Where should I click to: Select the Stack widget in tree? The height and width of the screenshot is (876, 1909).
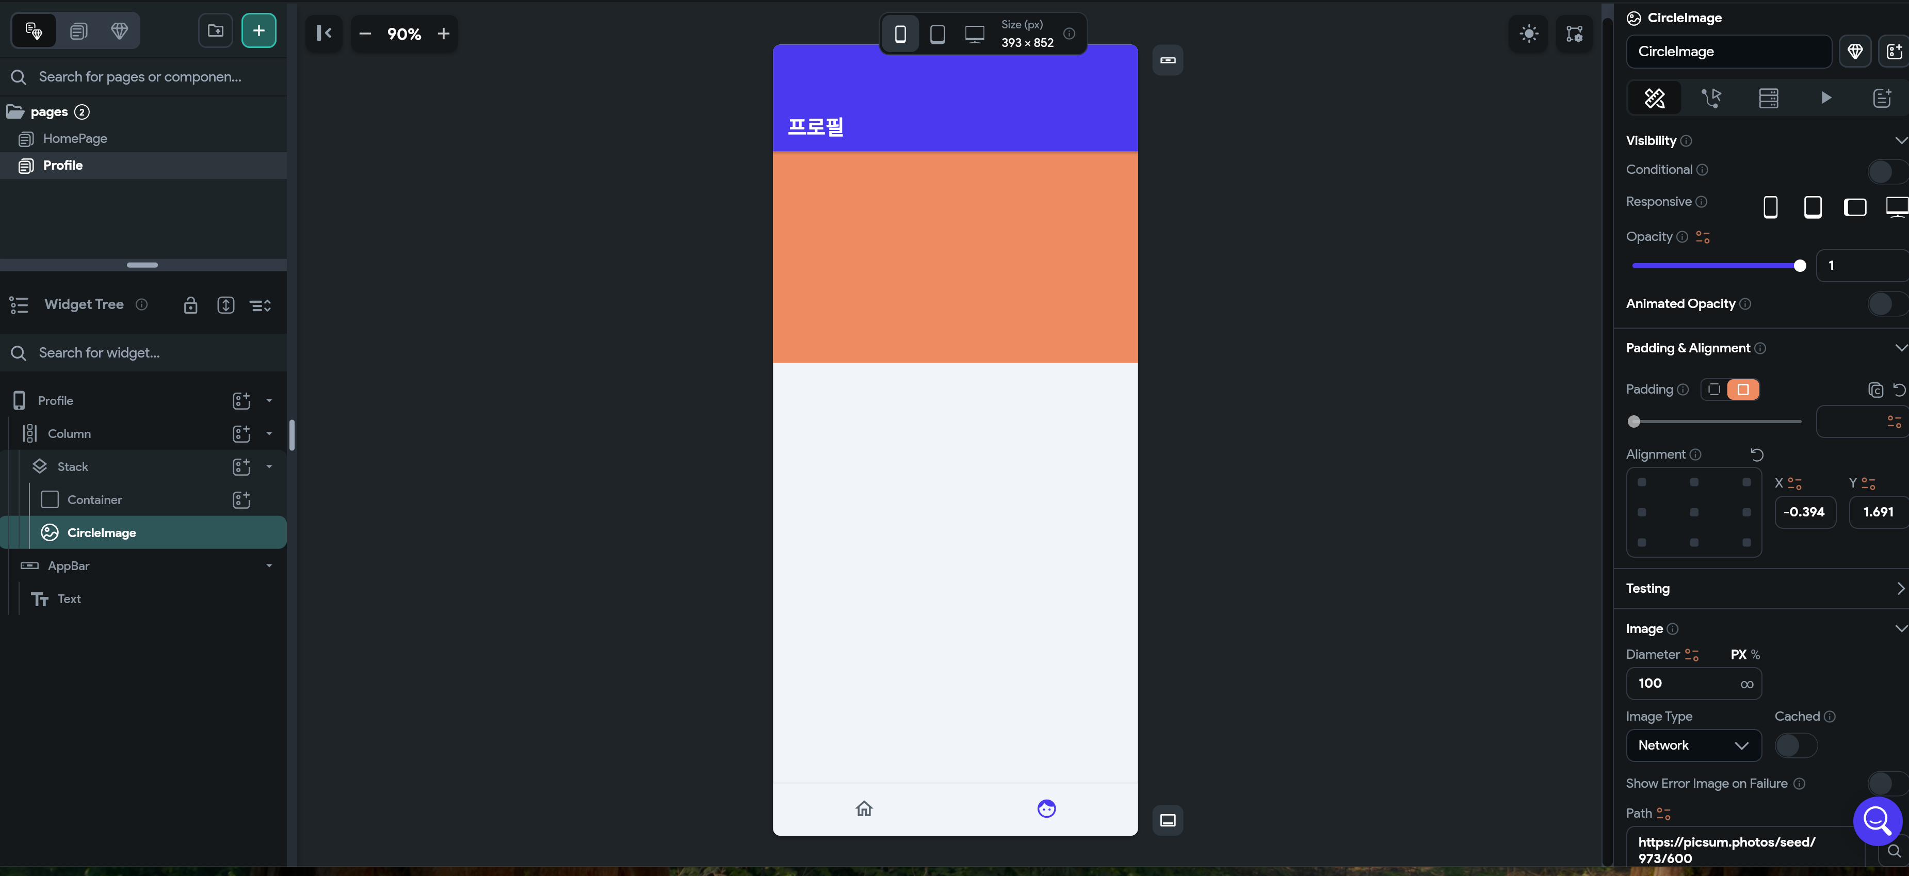tap(73, 467)
